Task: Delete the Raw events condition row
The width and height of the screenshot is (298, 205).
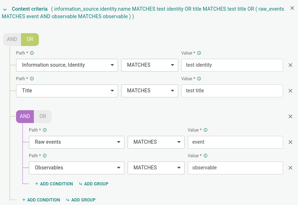Action: pyautogui.click(x=290, y=142)
